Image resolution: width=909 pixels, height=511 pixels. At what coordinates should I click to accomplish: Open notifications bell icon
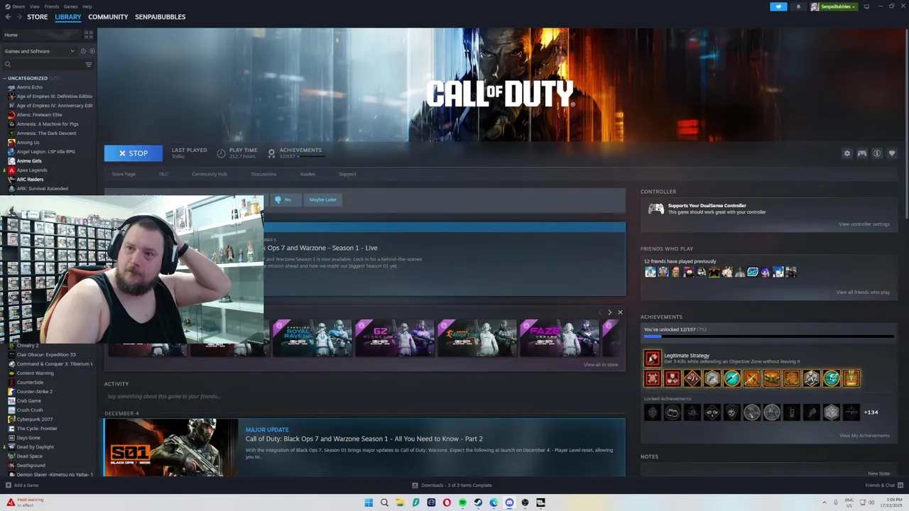pos(798,6)
